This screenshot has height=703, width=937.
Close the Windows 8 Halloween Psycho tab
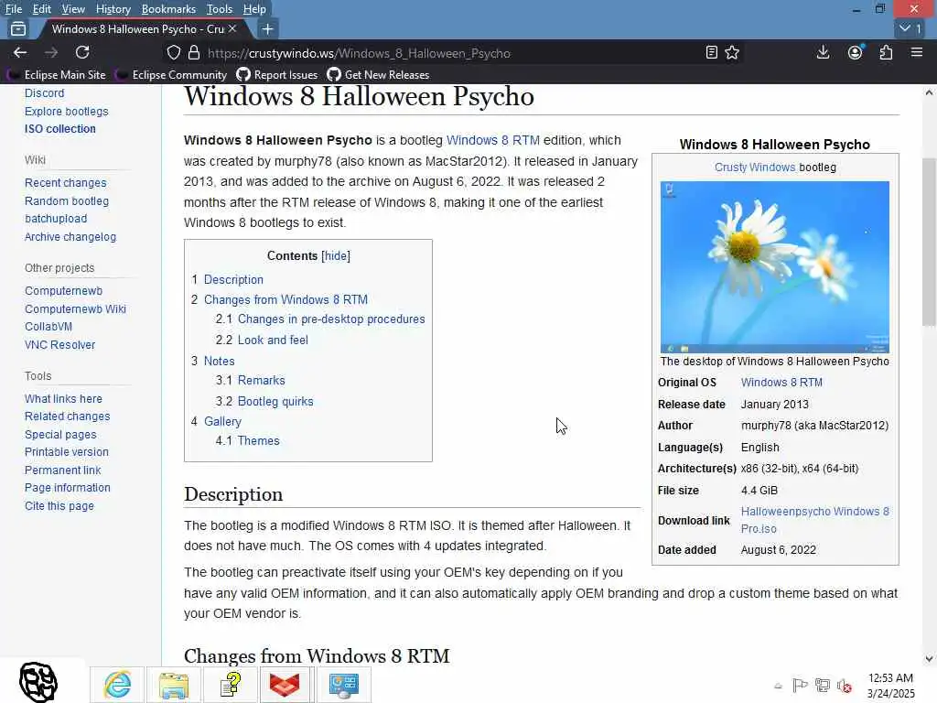(232, 28)
